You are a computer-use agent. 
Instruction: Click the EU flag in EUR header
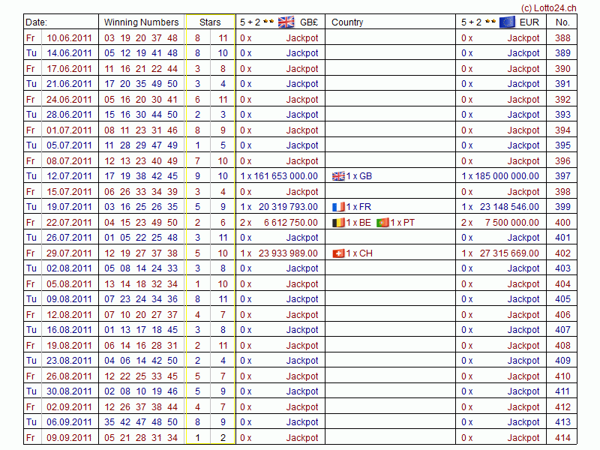(x=507, y=22)
